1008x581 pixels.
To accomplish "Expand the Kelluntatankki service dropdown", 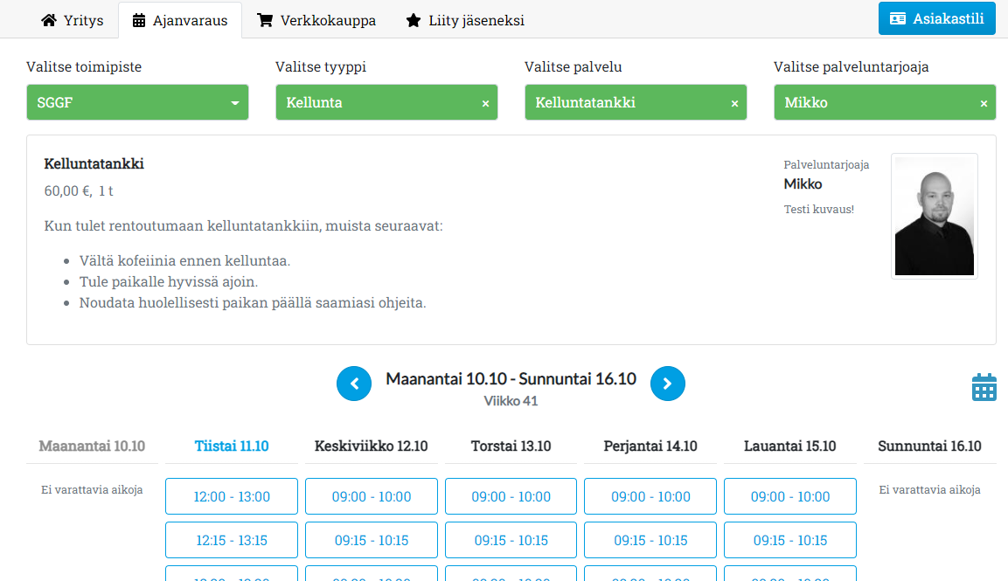I will tap(625, 102).
